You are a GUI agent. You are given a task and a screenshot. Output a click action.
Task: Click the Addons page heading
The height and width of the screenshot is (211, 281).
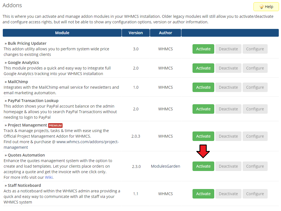(12, 5)
